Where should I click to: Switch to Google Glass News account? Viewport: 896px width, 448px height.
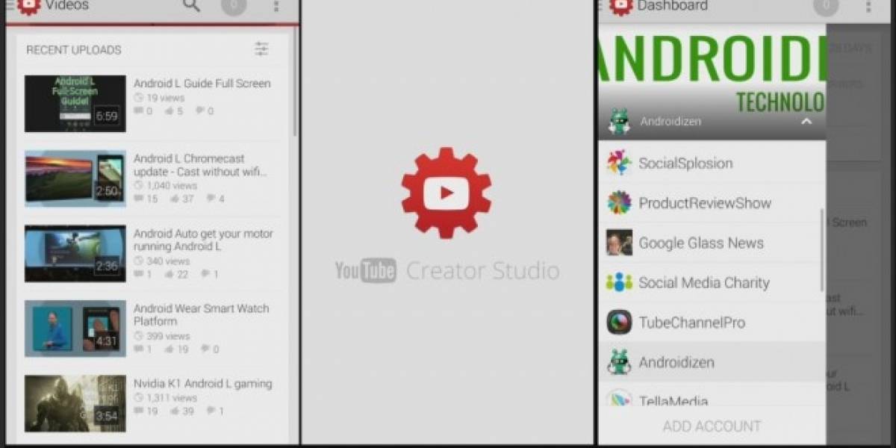pos(711,243)
